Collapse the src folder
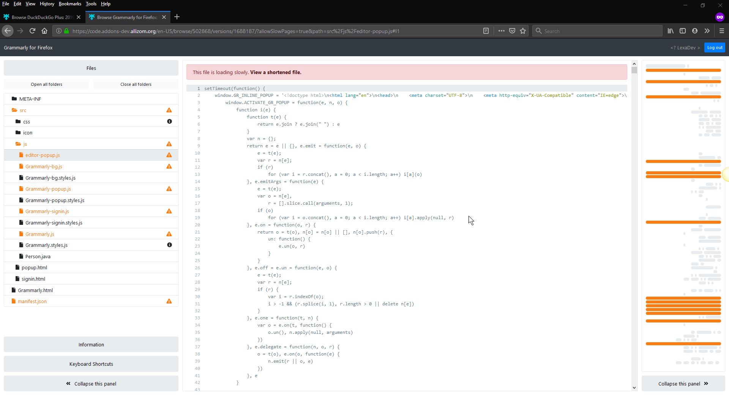729x395 pixels. point(91,110)
